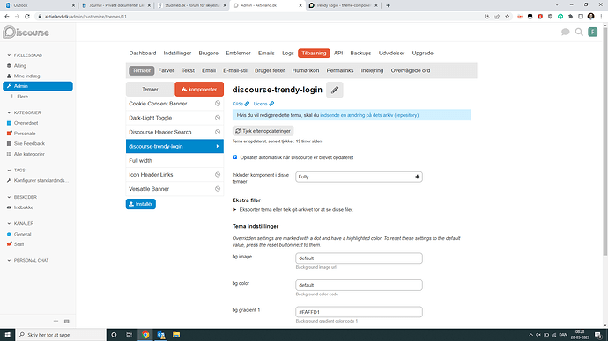Expand the Eksporter tema disclosure triangle
Image resolution: width=608 pixels, height=341 pixels.
(234, 210)
